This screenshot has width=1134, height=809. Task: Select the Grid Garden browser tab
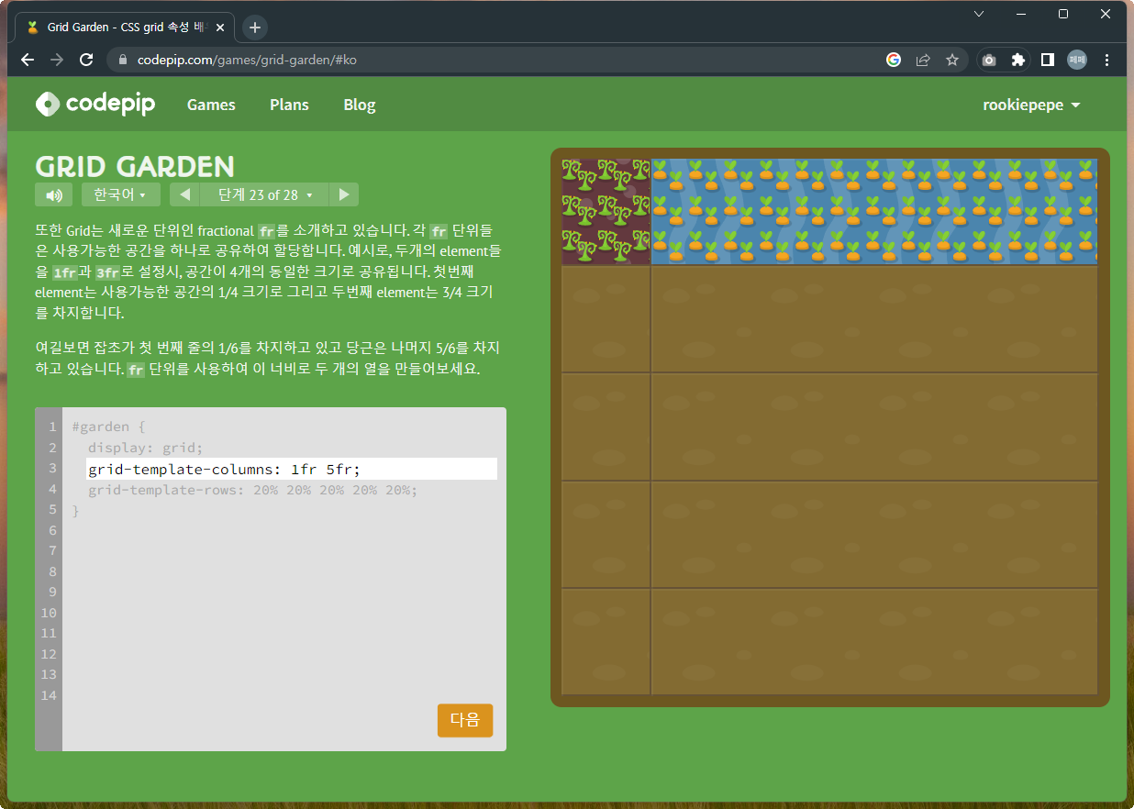125,28
